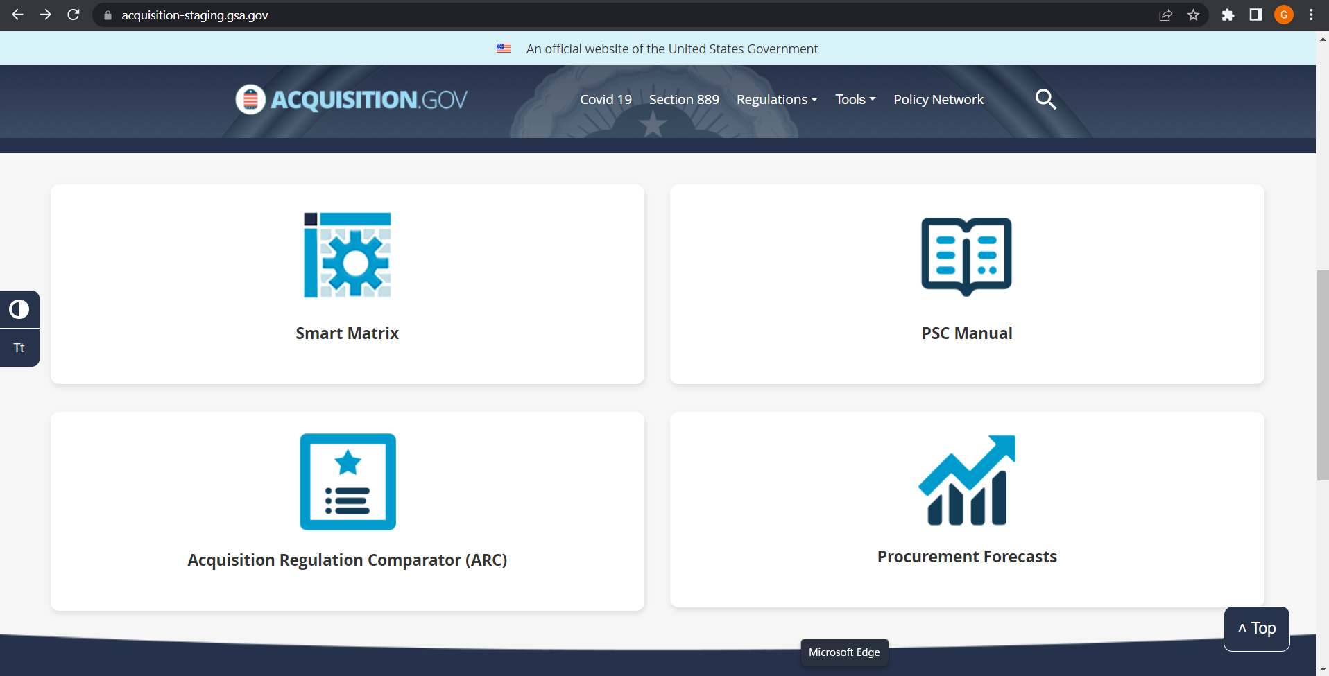Open the site search magnifier
This screenshot has height=676, width=1329.
click(1045, 100)
